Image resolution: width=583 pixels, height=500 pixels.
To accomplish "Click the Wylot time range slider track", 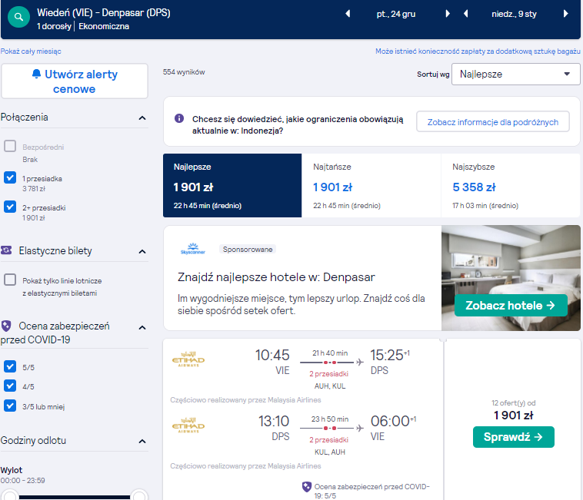I will pos(75,497).
